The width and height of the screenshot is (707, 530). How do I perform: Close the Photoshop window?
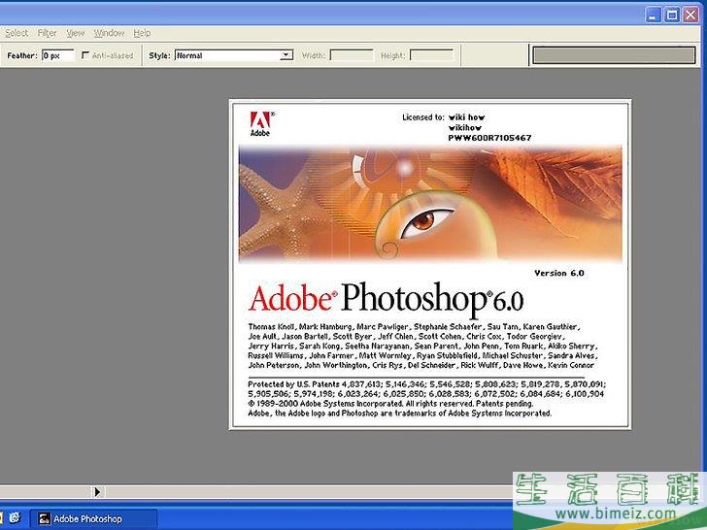(690, 15)
